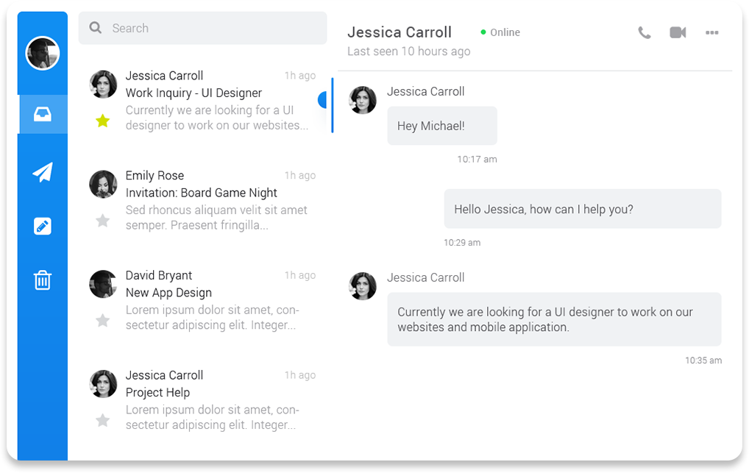Image resolution: width=749 pixels, height=473 pixels.
Task: Click Jessica's avatar beside first chat message
Action: [363, 100]
